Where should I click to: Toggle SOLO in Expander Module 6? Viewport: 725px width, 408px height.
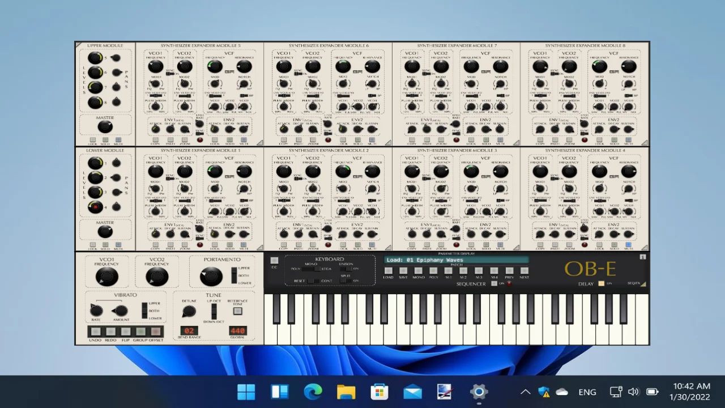click(x=357, y=140)
